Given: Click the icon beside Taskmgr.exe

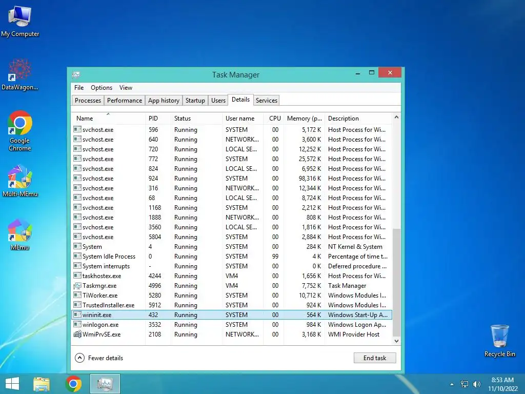Looking at the screenshot, I should (77, 286).
